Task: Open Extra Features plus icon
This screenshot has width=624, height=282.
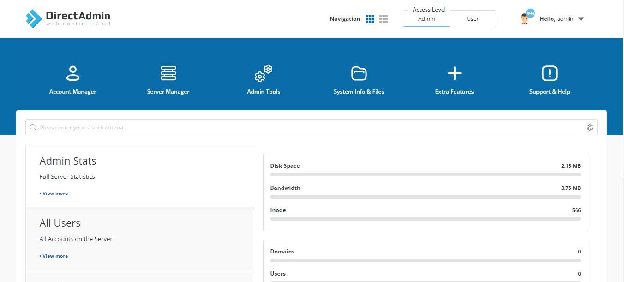Action: [455, 73]
